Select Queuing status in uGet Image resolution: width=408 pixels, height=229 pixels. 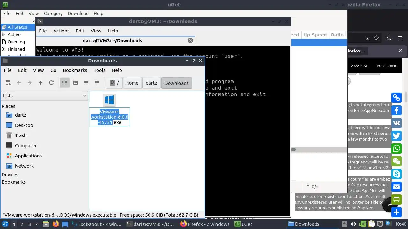16,42
